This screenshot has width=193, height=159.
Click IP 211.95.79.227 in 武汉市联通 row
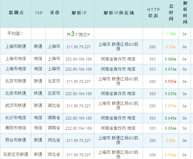[78, 106]
